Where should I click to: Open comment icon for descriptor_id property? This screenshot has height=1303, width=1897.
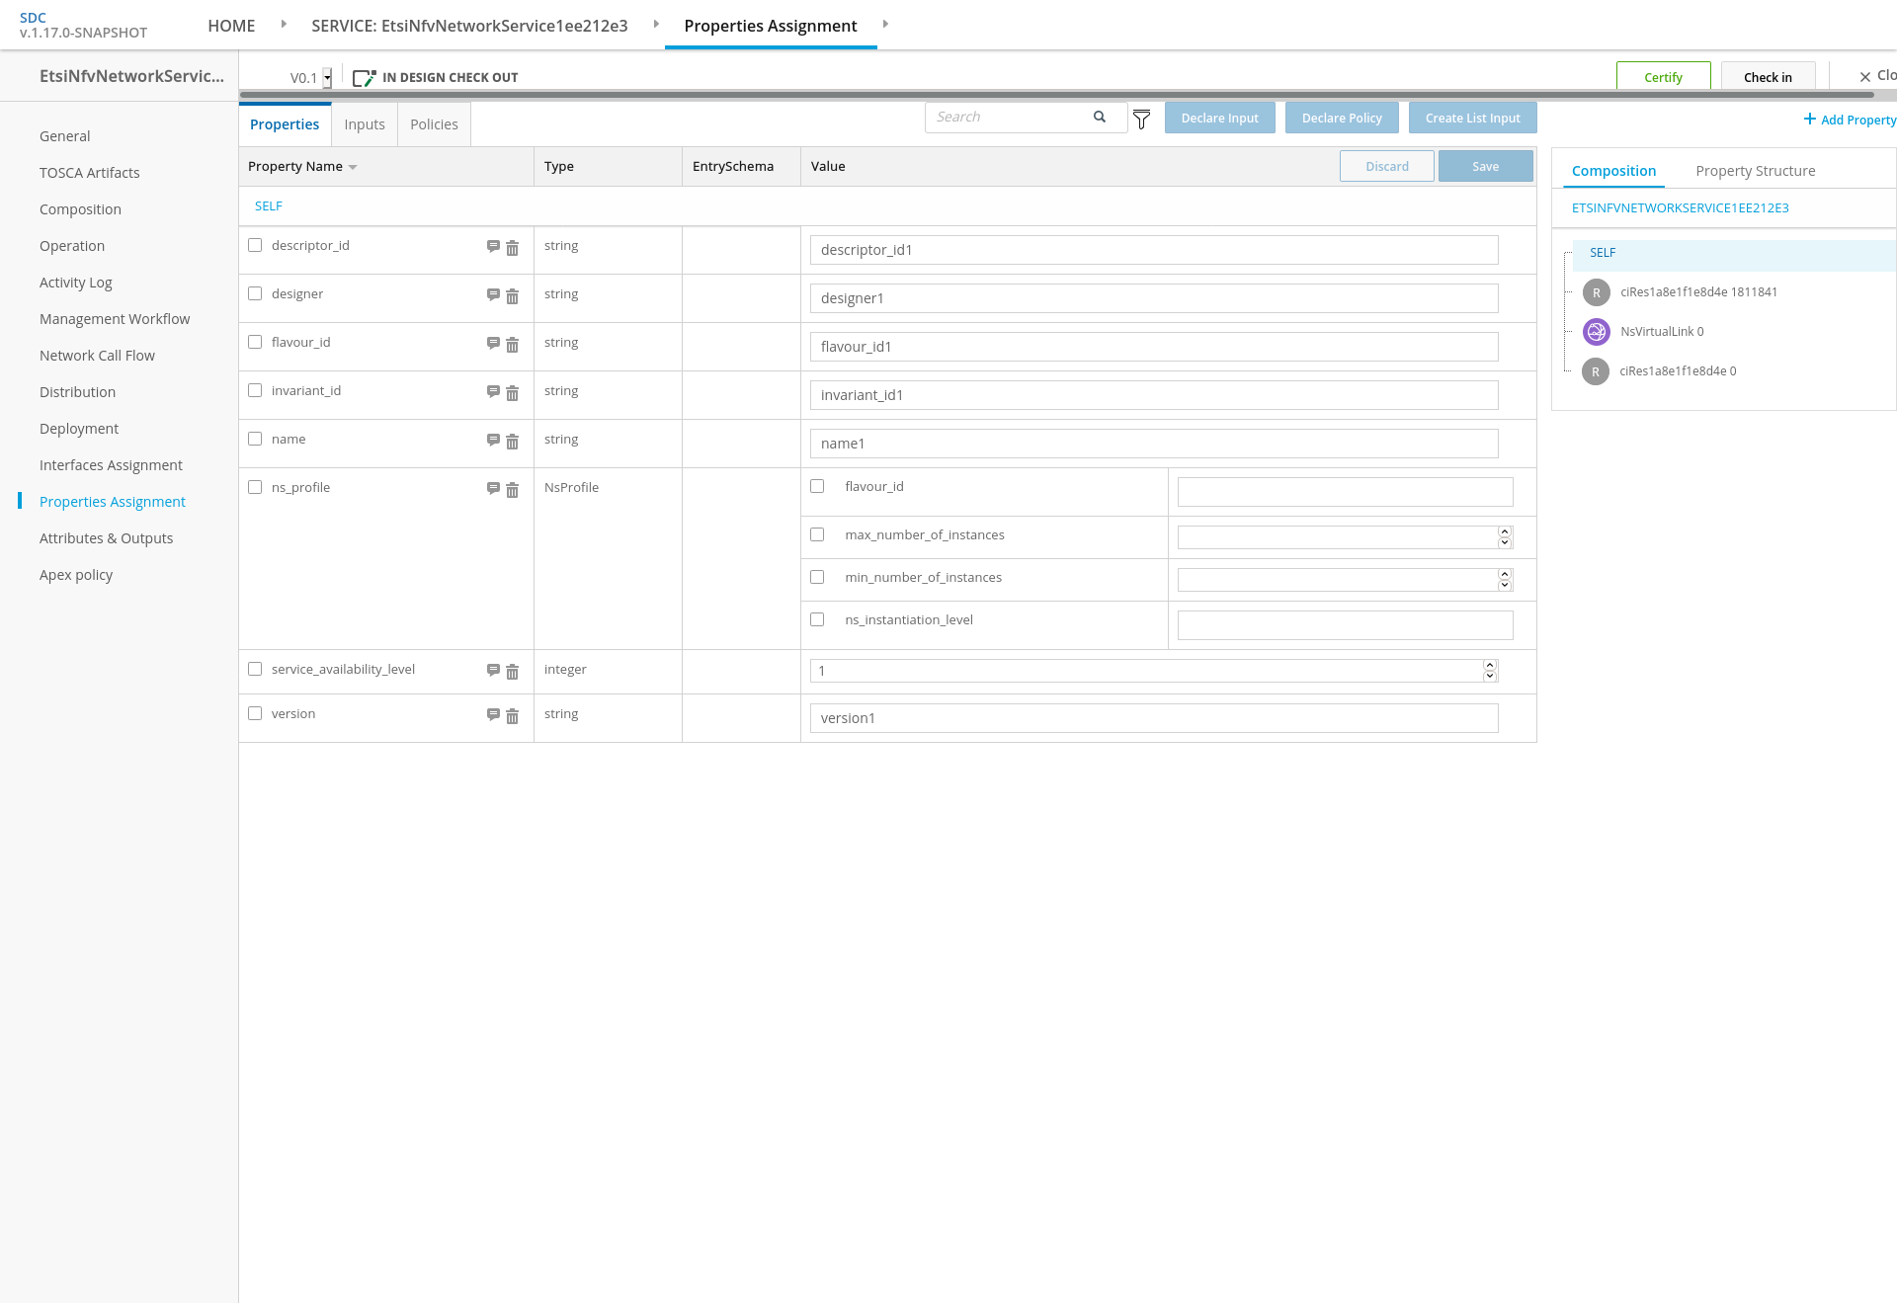[493, 246]
